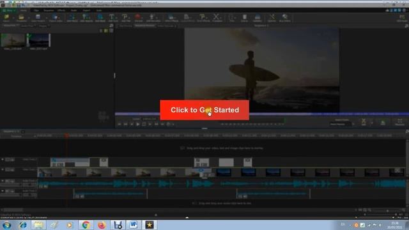
Task: Click the Add Narration microphone icon
Action: pyautogui.click(x=153, y=18)
